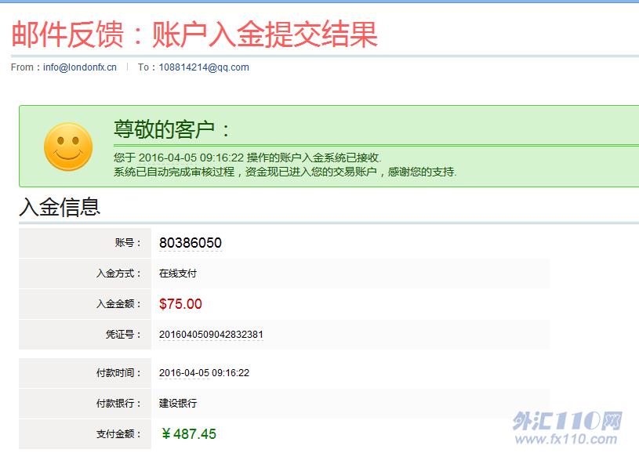Click the 外汇110网 watermark logo

(x=567, y=421)
